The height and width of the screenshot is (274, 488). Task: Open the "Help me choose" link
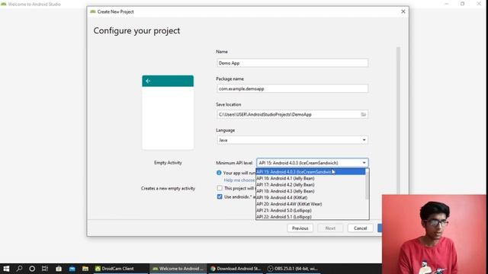(239, 180)
